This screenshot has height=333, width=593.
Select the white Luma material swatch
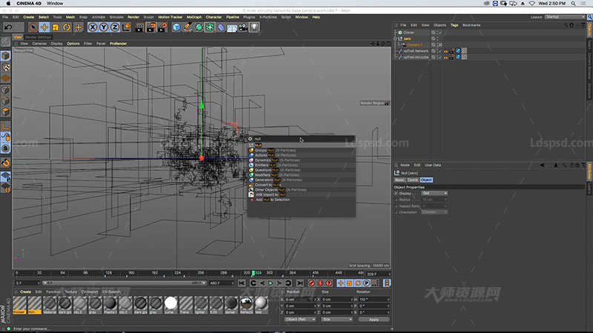[x=170, y=304]
